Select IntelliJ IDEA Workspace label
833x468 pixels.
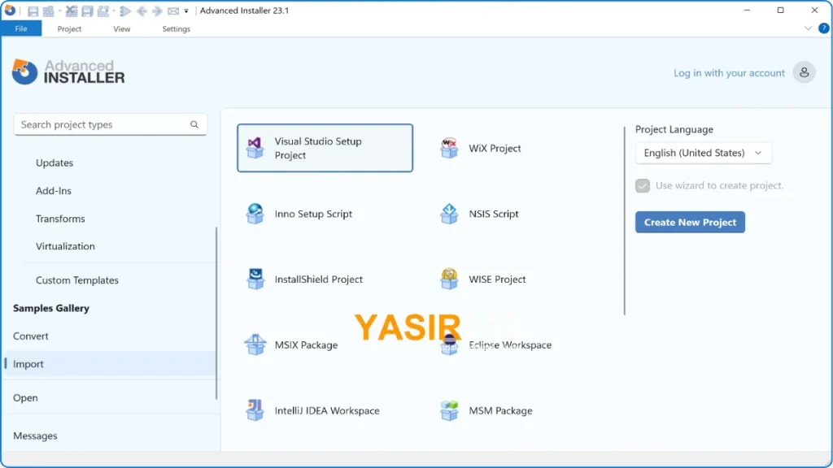click(327, 410)
